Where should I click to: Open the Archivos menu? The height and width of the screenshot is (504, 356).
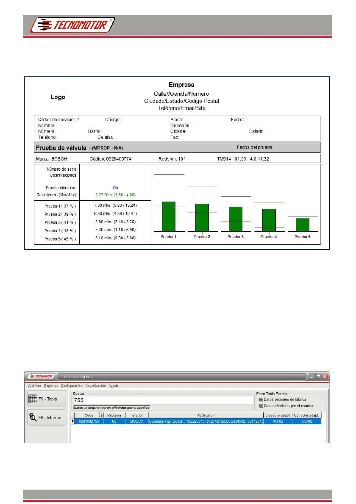click(35, 386)
